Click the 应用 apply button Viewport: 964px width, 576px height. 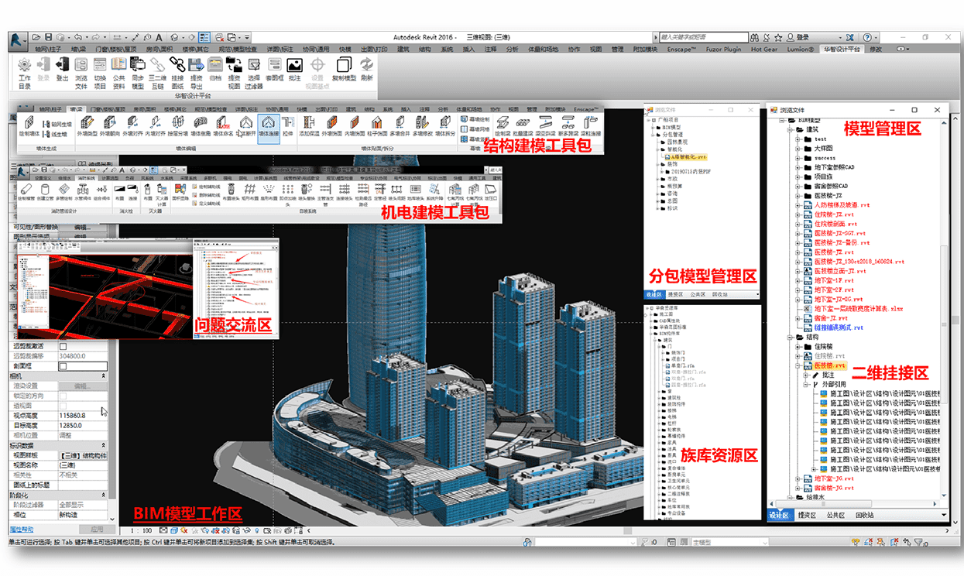click(x=96, y=530)
